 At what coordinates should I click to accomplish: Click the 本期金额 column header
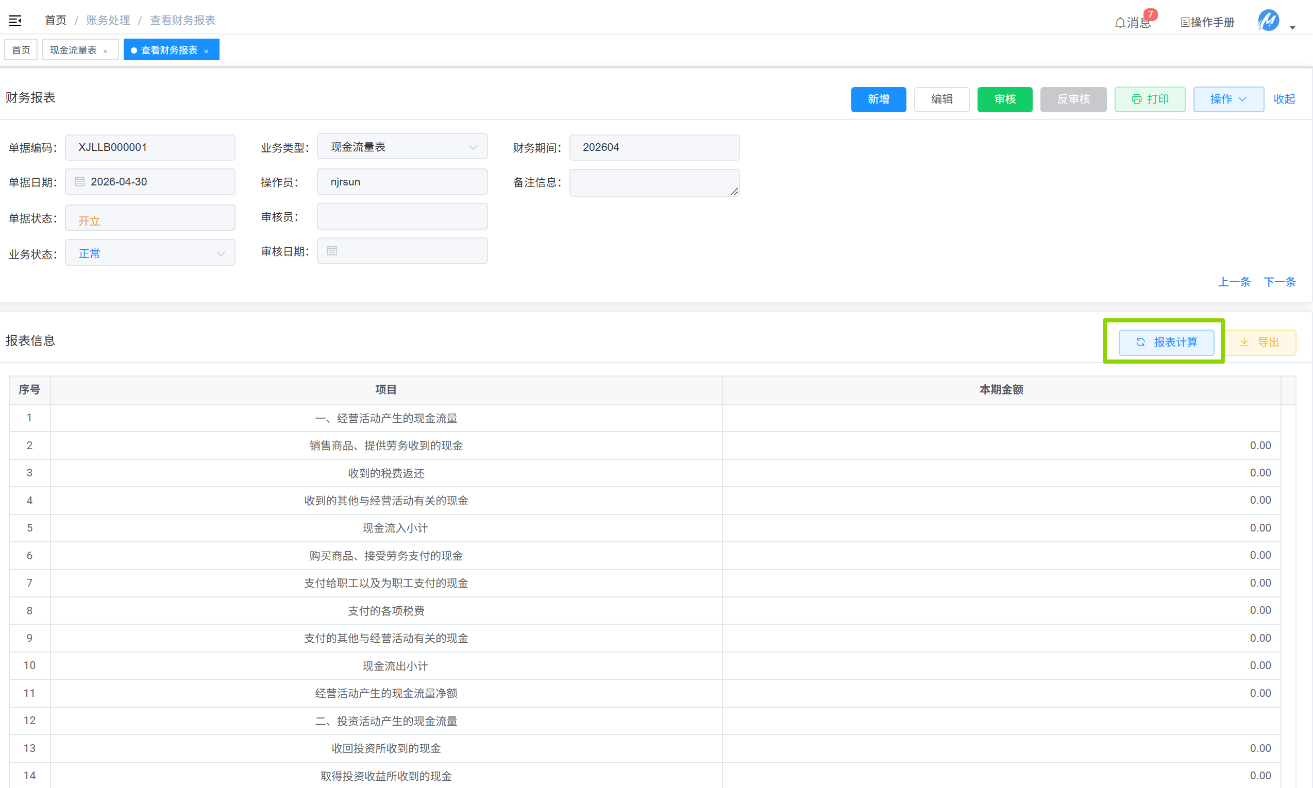pyautogui.click(x=1001, y=390)
